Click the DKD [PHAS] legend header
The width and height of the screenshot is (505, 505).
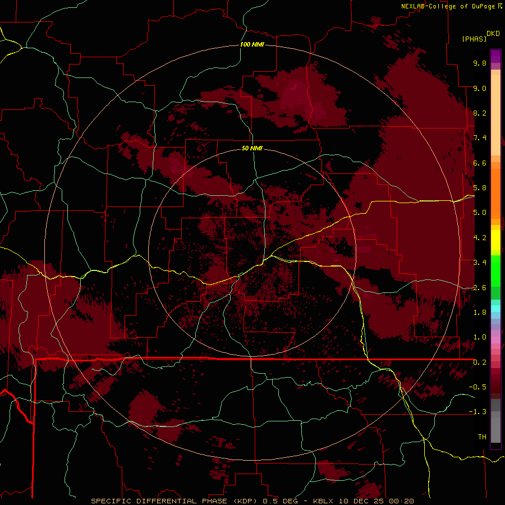pyautogui.click(x=480, y=36)
